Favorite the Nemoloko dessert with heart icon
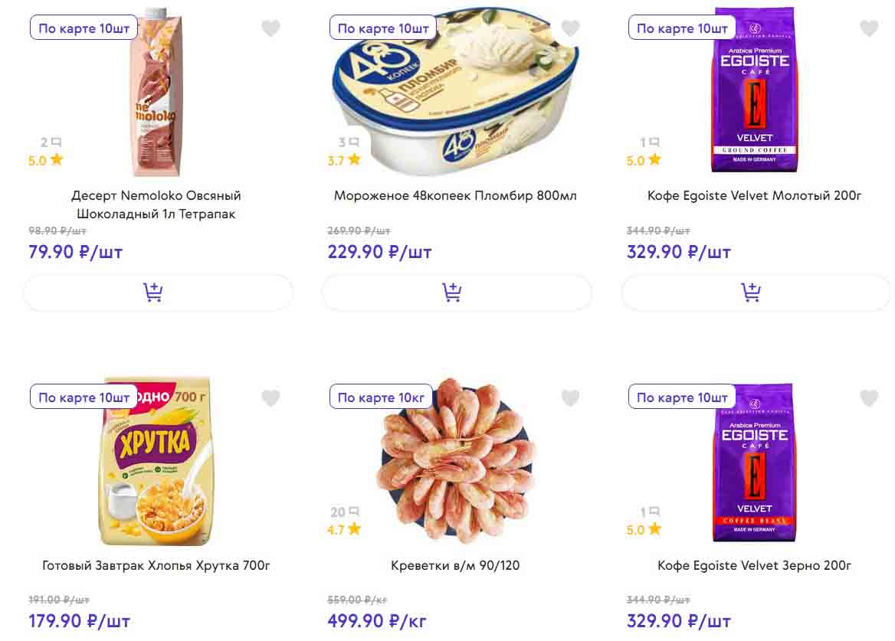This screenshot has height=641, width=895. click(270, 28)
